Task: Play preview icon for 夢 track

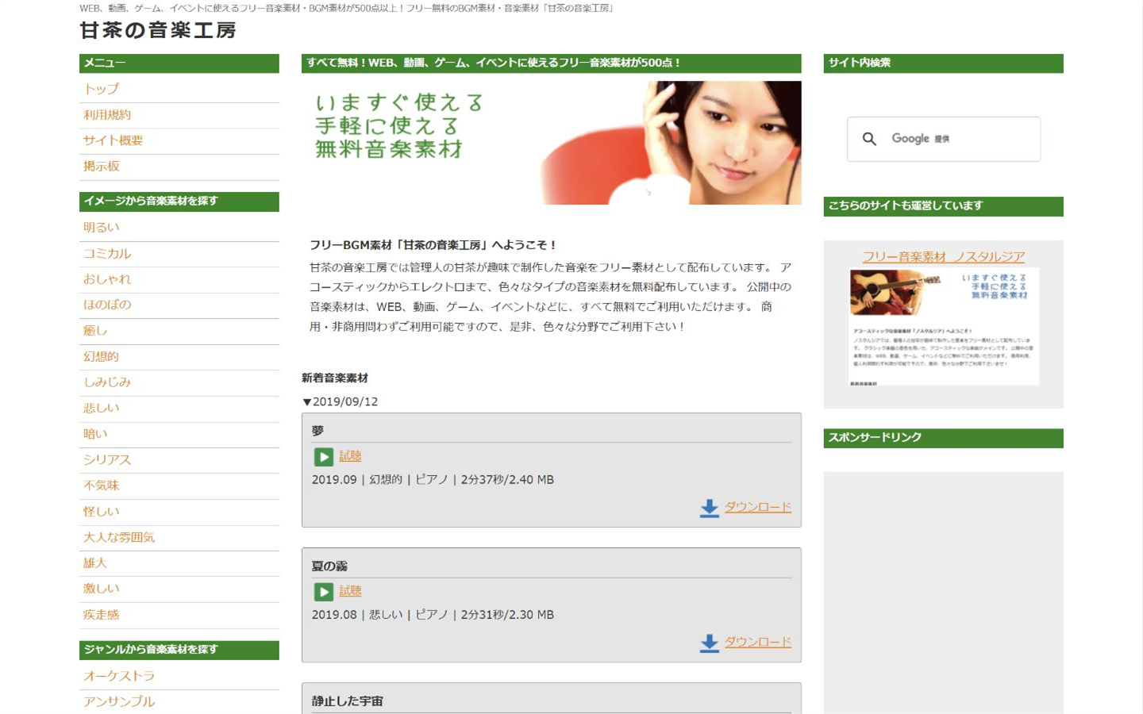Action: [324, 457]
